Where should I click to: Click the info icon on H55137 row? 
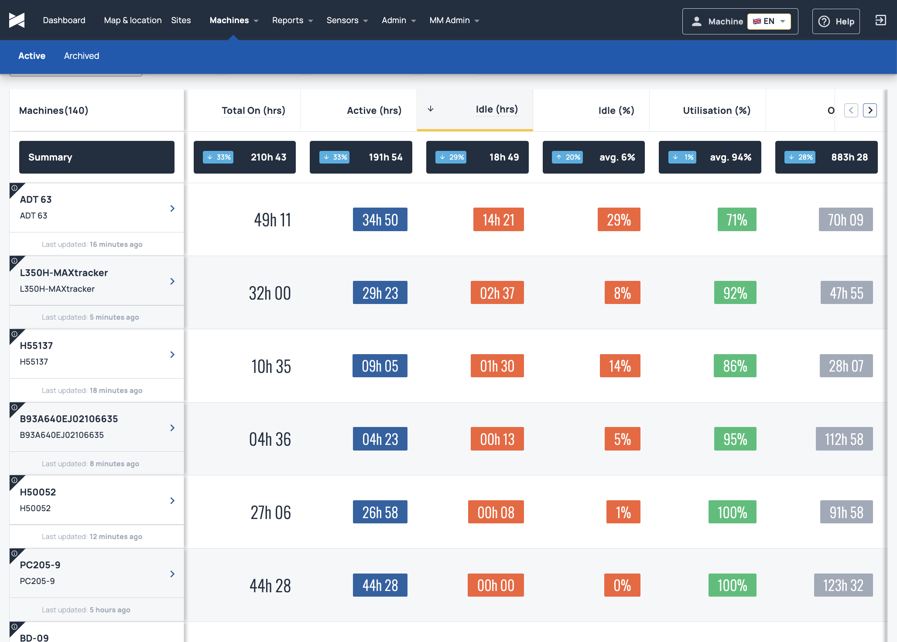click(x=14, y=334)
